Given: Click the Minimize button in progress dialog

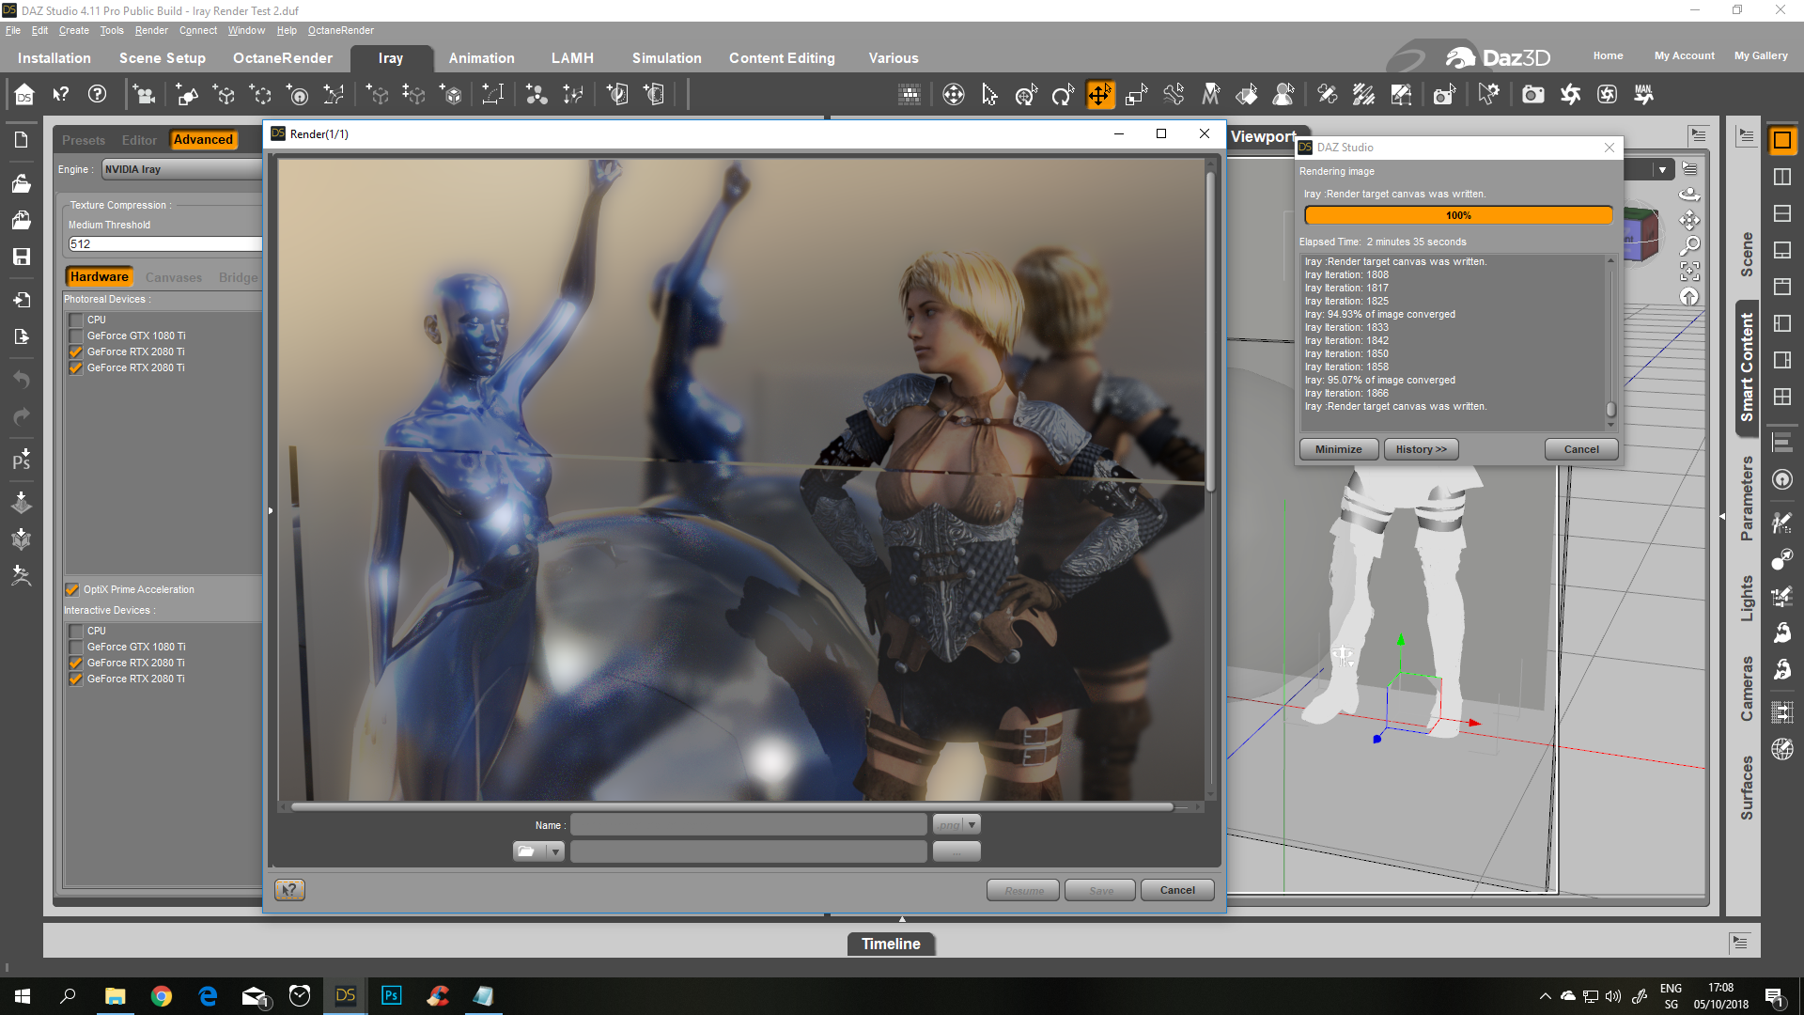Looking at the screenshot, I should pyautogui.click(x=1338, y=449).
